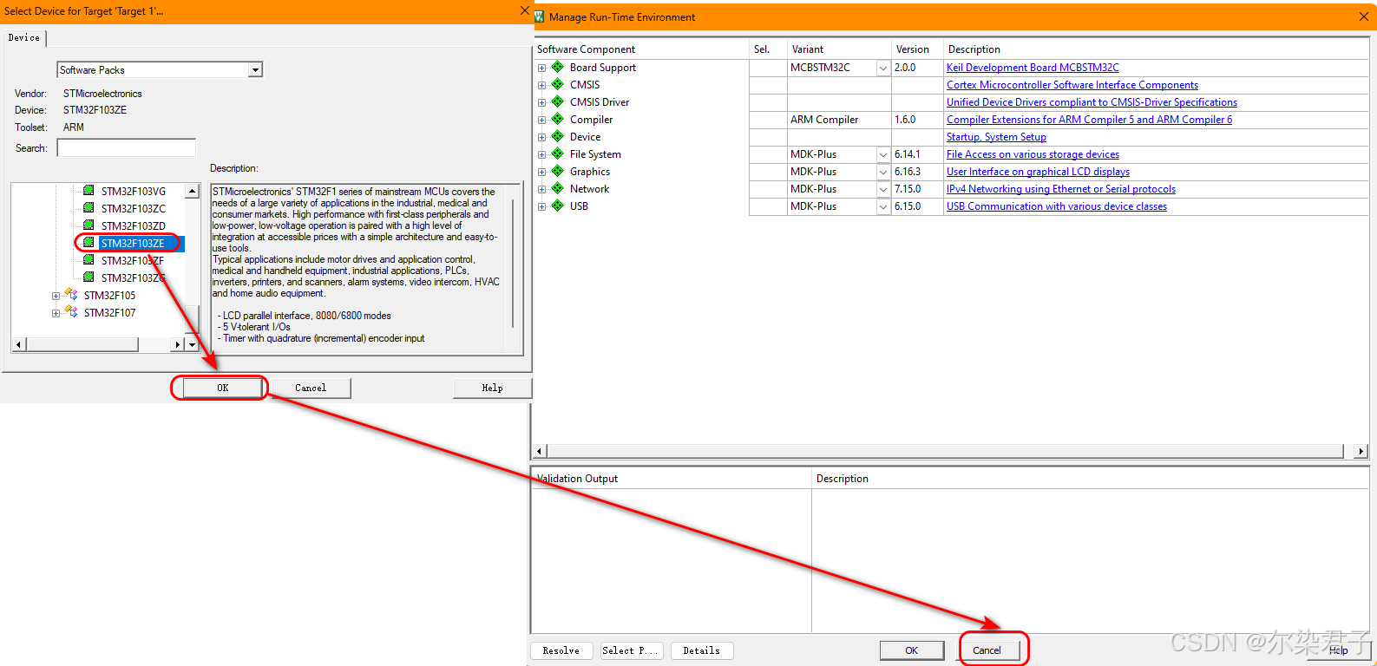Click the Manage Run-Time Environment title icon
1377x666 pixels.
(x=539, y=16)
